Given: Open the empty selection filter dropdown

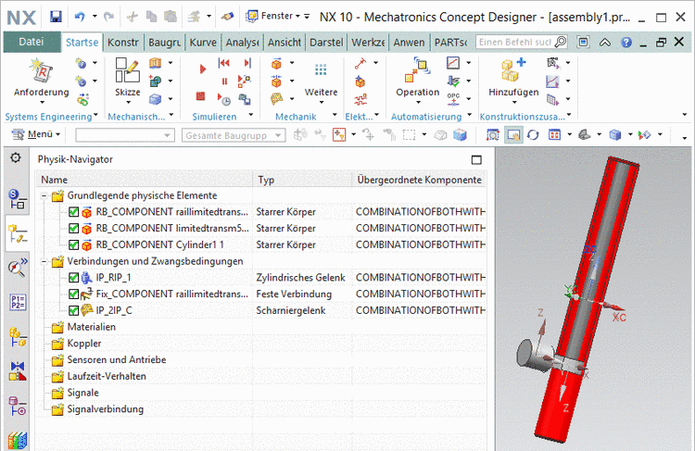Looking at the screenshot, I should (x=125, y=135).
